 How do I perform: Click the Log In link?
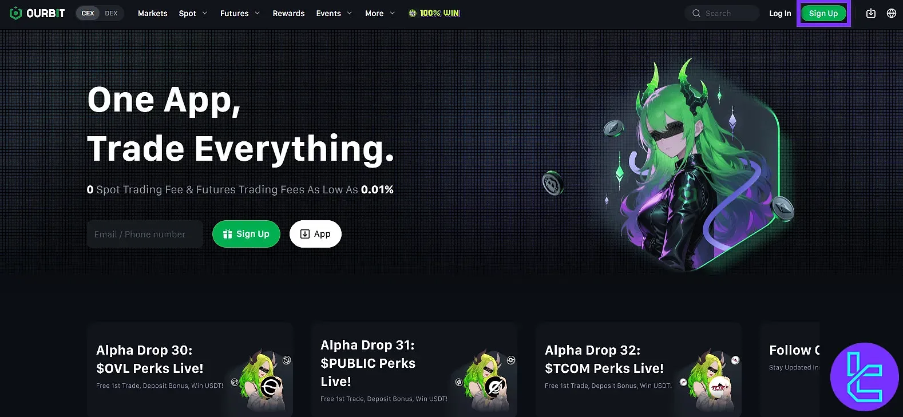(780, 13)
